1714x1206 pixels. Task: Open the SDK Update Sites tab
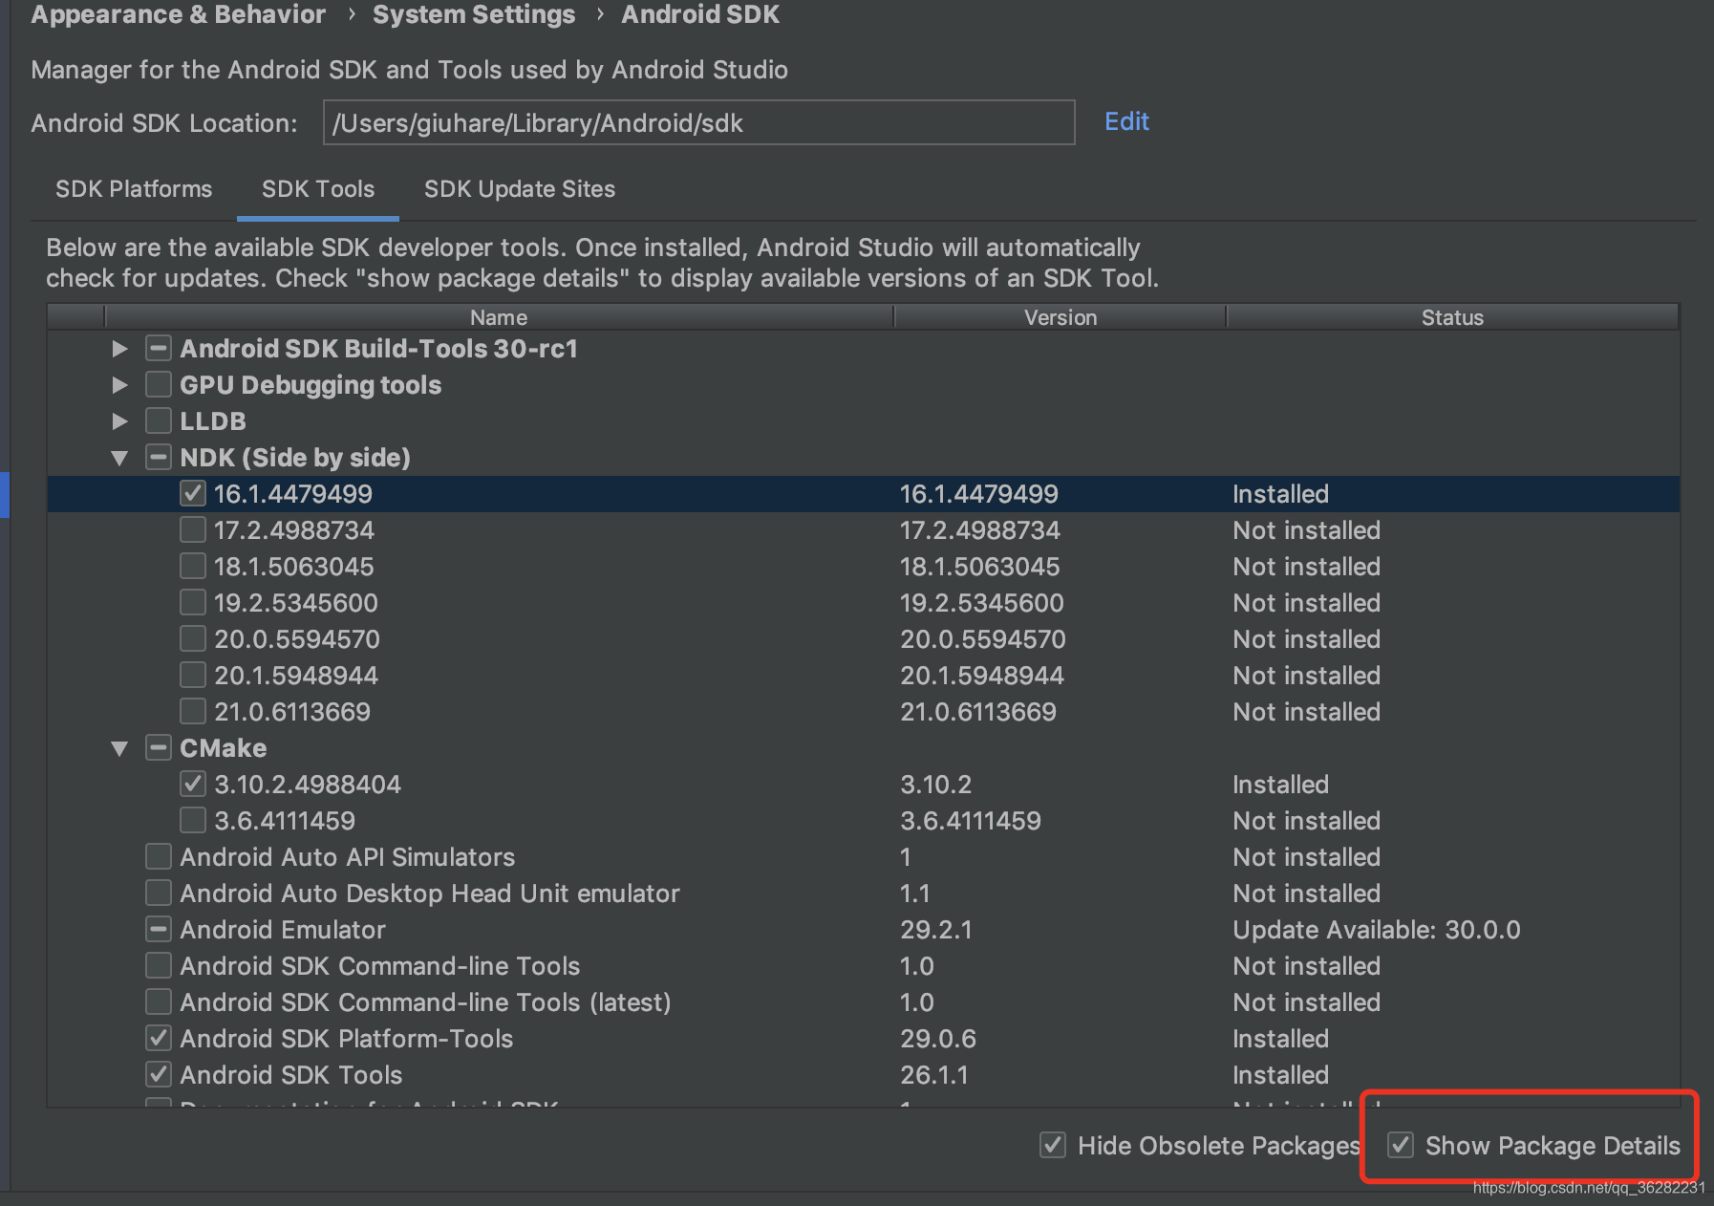[520, 189]
